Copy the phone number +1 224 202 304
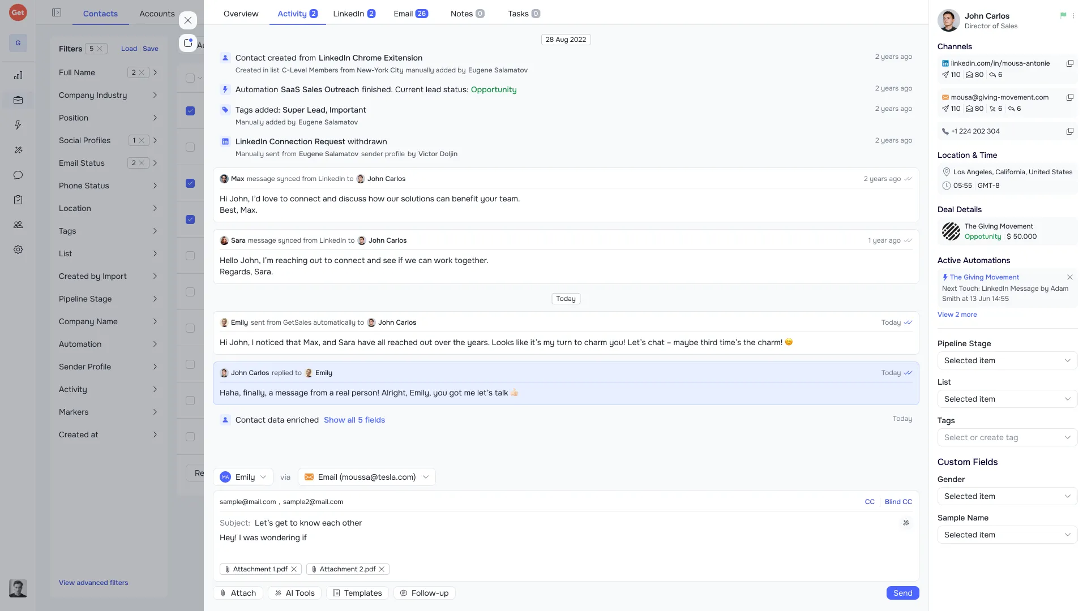 tap(1069, 131)
